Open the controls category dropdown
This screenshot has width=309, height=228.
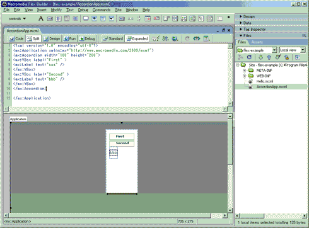(x=17, y=19)
